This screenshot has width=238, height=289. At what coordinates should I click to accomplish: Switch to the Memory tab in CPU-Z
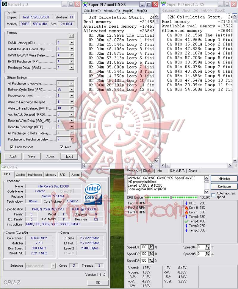click(x=51, y=175)
